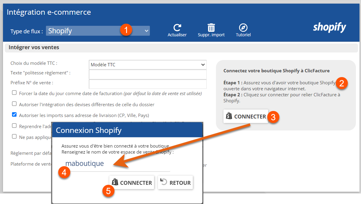Image resolution: width=361 pixels, height=204 pixels.
Task: Click the Choix du modèle TTC label
Action: [34, 63]
